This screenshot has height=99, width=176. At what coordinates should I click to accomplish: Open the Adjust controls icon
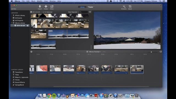pos(130,7)
